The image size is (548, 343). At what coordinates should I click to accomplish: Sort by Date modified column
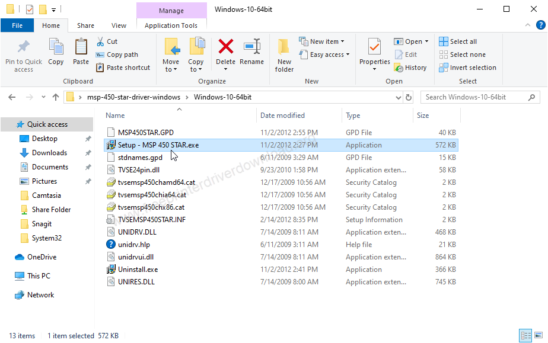tap(282, 116)
